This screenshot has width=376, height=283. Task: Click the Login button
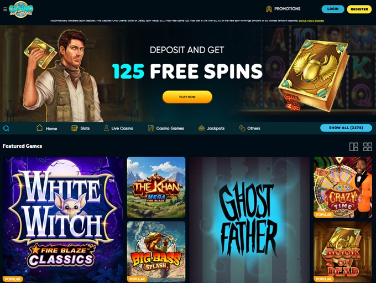(x=333, y=9)
